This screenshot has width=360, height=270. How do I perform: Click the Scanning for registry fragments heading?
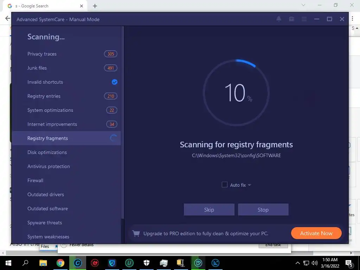(236, 144)
